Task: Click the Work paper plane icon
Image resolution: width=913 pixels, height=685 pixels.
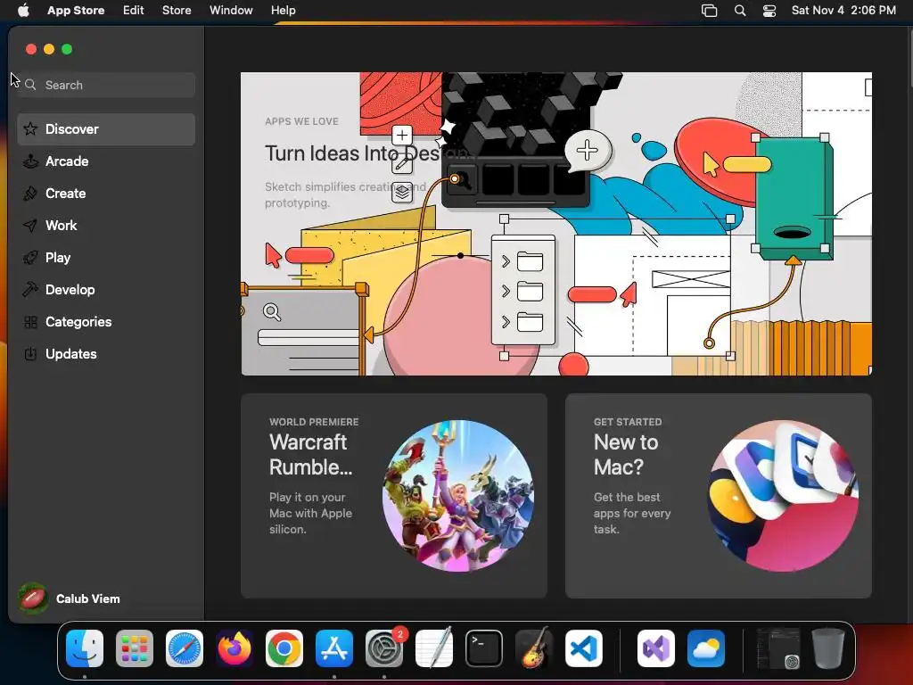Action: pyautogui.click(x=30, y=226)
